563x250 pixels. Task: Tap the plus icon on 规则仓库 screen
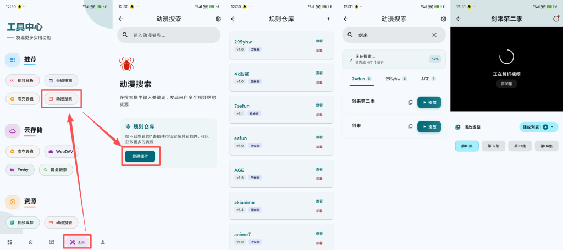(x=328, y=19)
